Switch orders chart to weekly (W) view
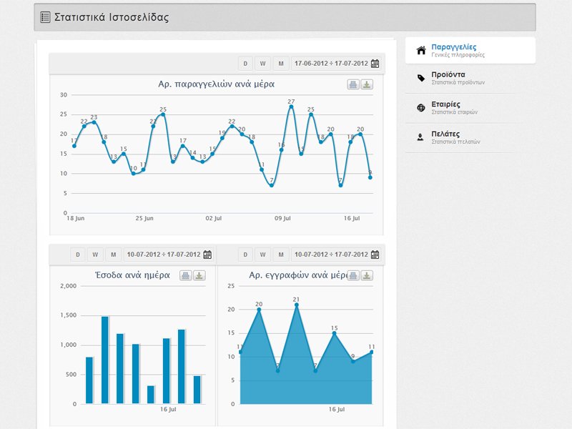Screen dimensions: 572x429 coord(262,64)
